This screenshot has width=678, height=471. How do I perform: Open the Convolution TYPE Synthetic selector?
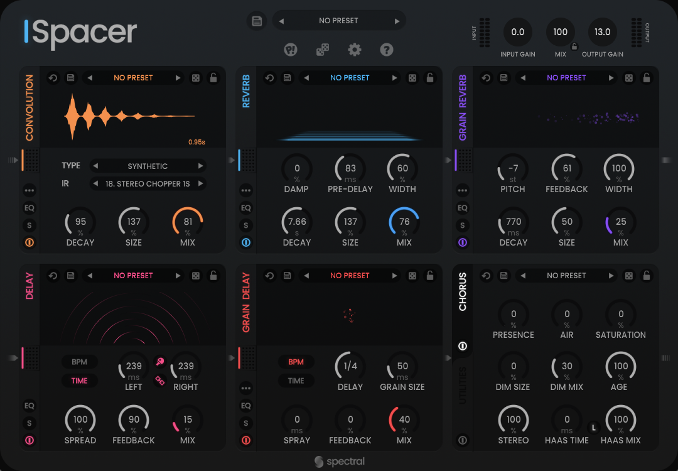tap(148, 166)
